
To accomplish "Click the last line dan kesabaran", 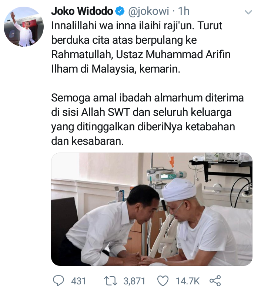I will click(87, 141).
